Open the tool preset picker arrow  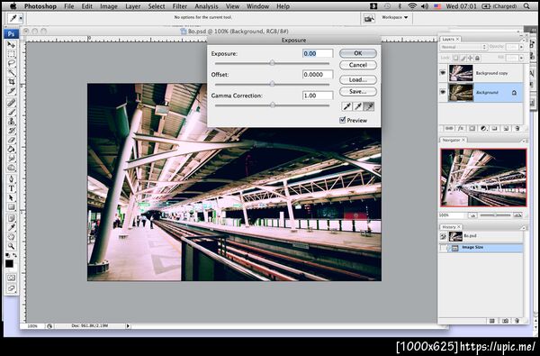tap(21, 18)
